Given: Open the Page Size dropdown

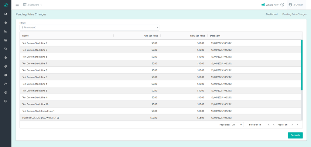Looking at the screenshot, I should point(237,125).
